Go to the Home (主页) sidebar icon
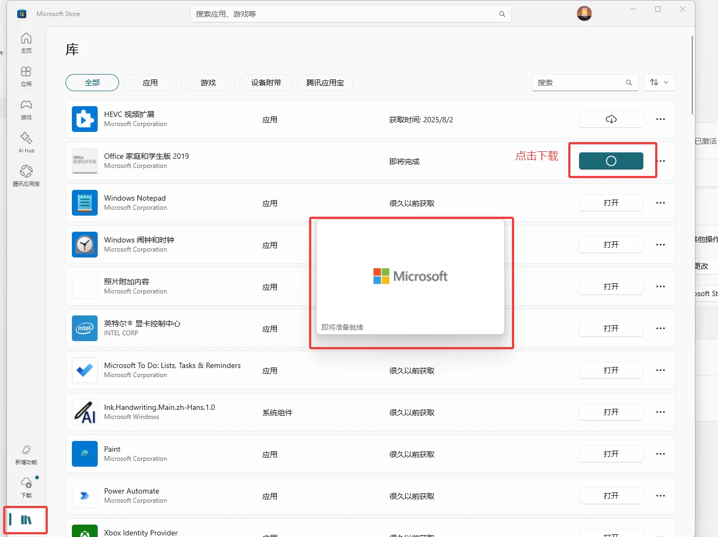The height and width of the screenshot is (537, 718). pyautogui.click(x=26, y=43)
